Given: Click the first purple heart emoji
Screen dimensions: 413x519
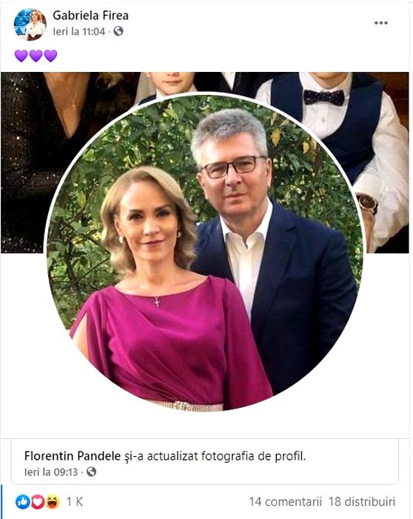Looking at the screenshot, I should point(21,56).
